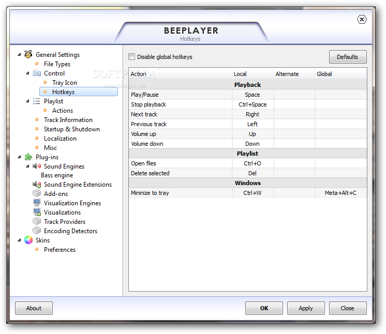Screen dimensions: 386x334
Task: Click the Action column header
Action: [x=180, y=74]
